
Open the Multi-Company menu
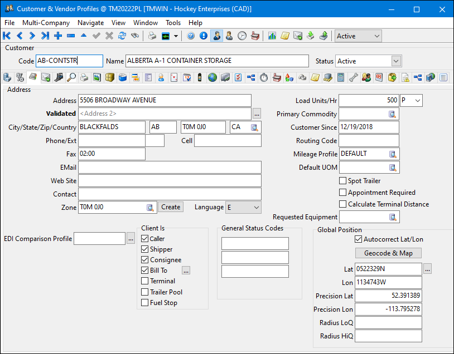[46, 23]
